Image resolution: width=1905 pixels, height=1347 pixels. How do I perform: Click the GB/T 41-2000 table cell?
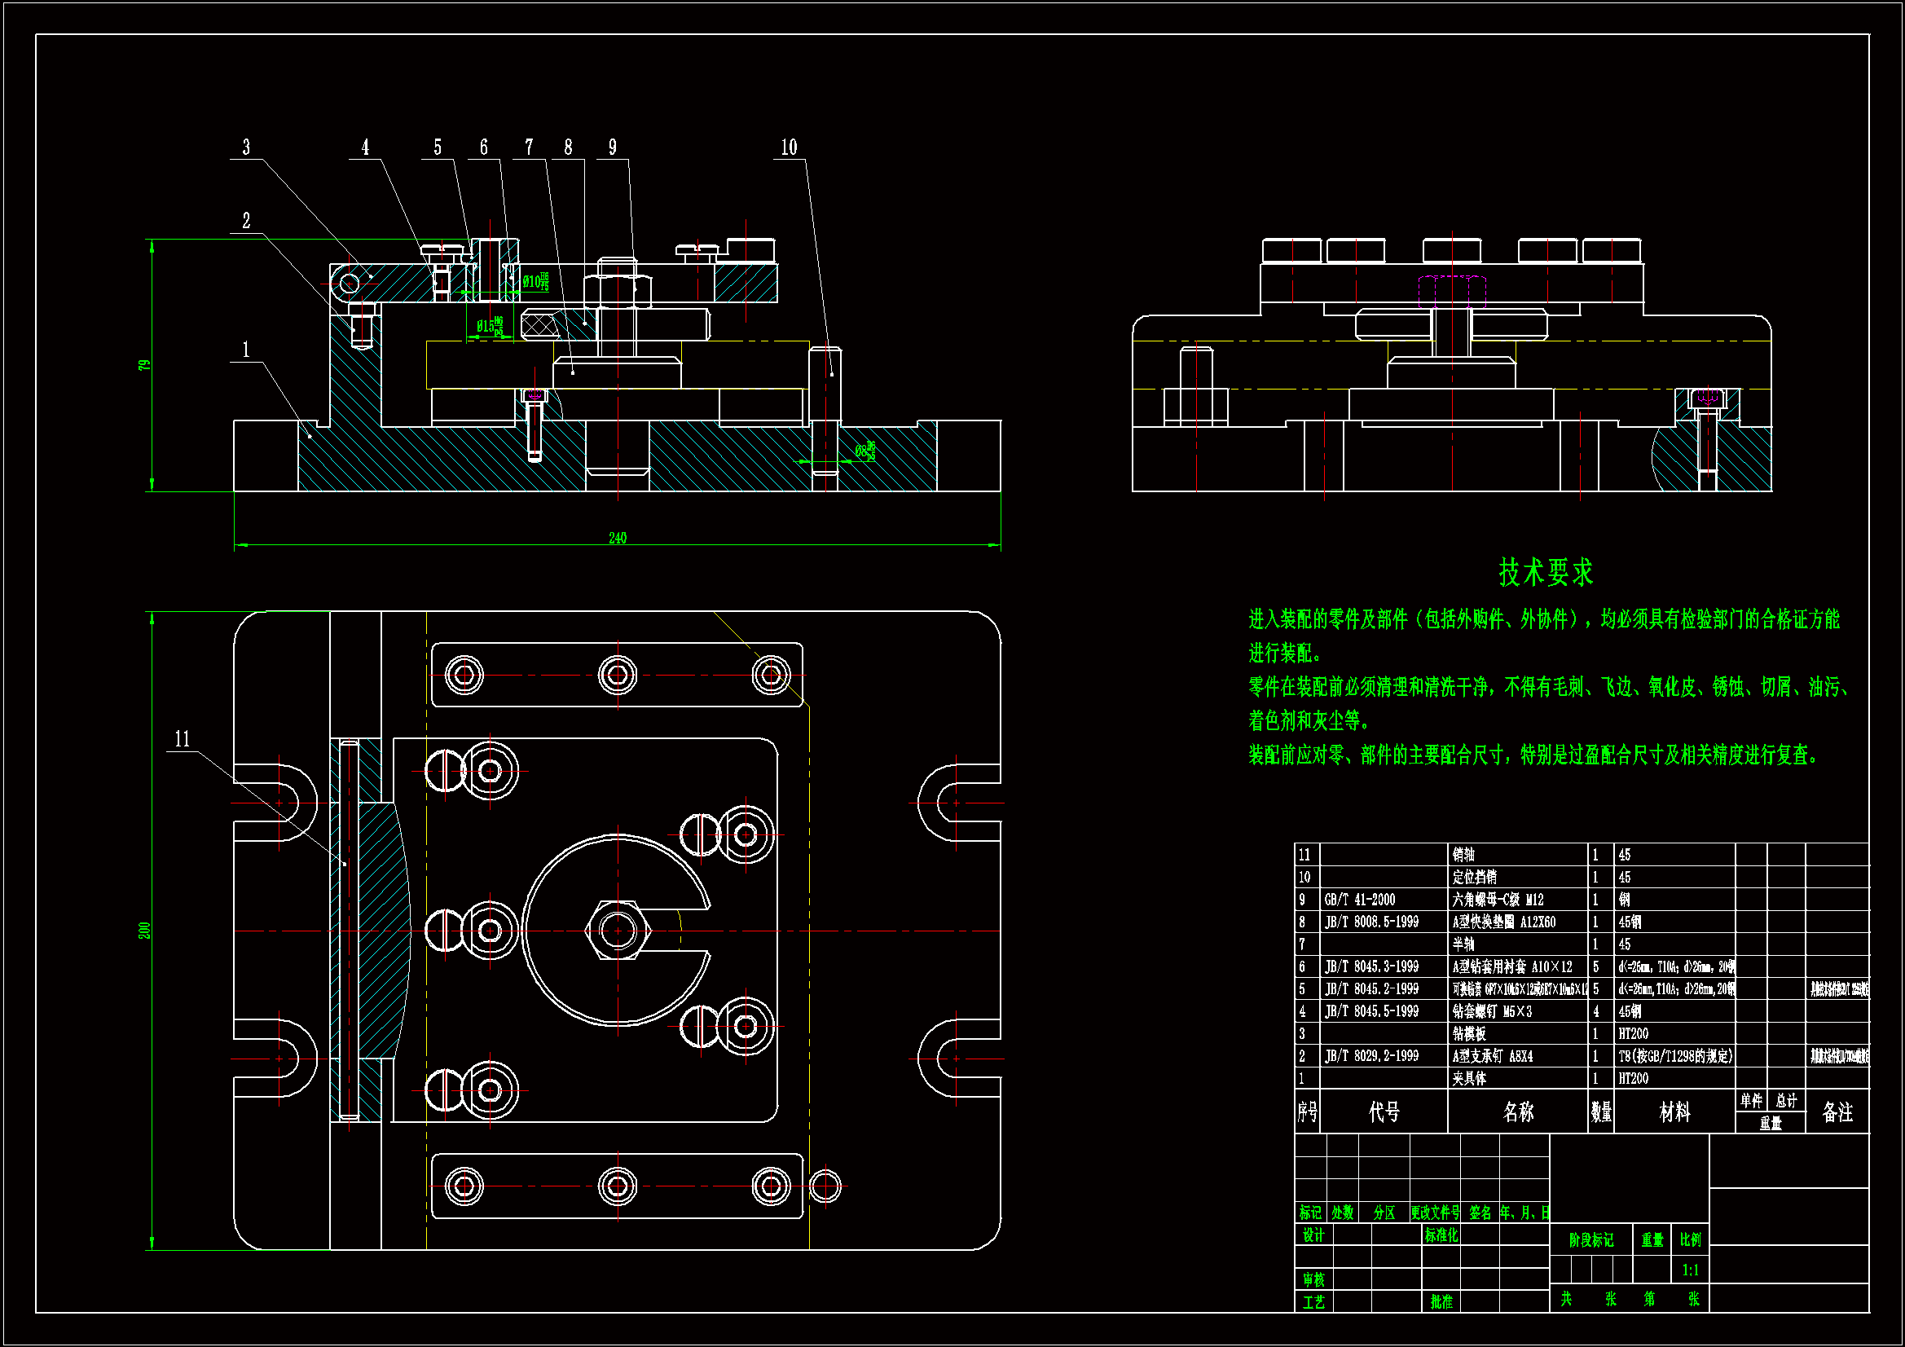pyautogui.click(x=1360, y=900)
